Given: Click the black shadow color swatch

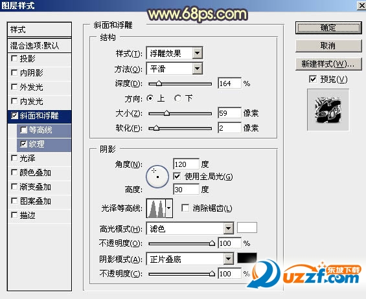Looking at the screenshot, I should coord(247,258).
